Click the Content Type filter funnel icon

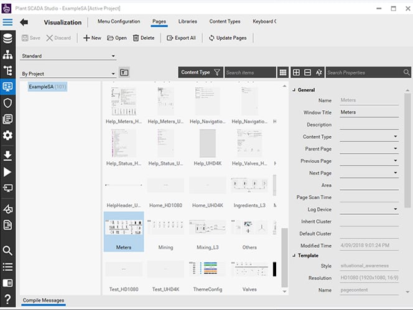coord(216,72)
